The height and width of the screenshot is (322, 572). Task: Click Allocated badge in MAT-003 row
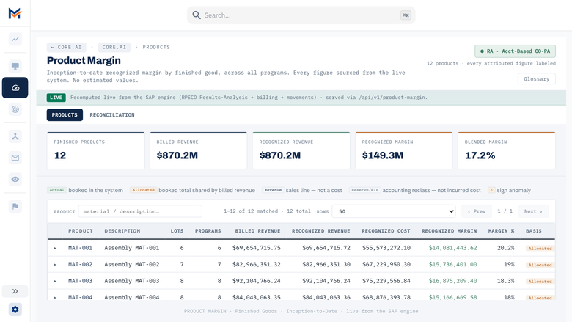540,281
